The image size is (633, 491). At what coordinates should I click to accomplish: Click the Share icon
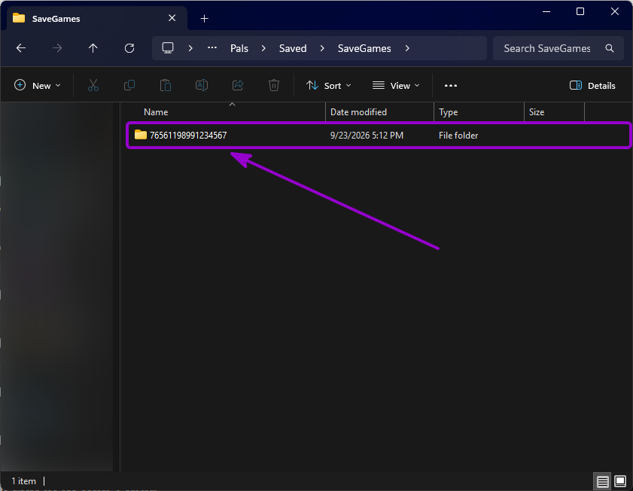click(238, 86)
